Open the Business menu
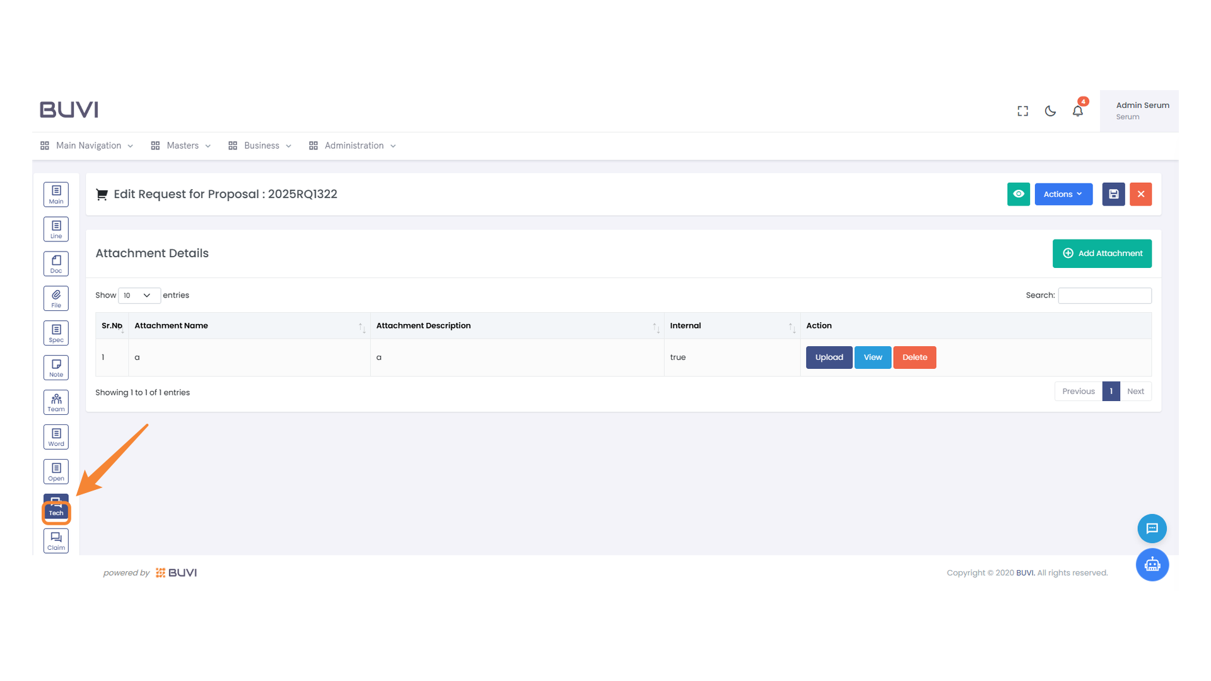The image size is (1211, 681). (260, 146)
